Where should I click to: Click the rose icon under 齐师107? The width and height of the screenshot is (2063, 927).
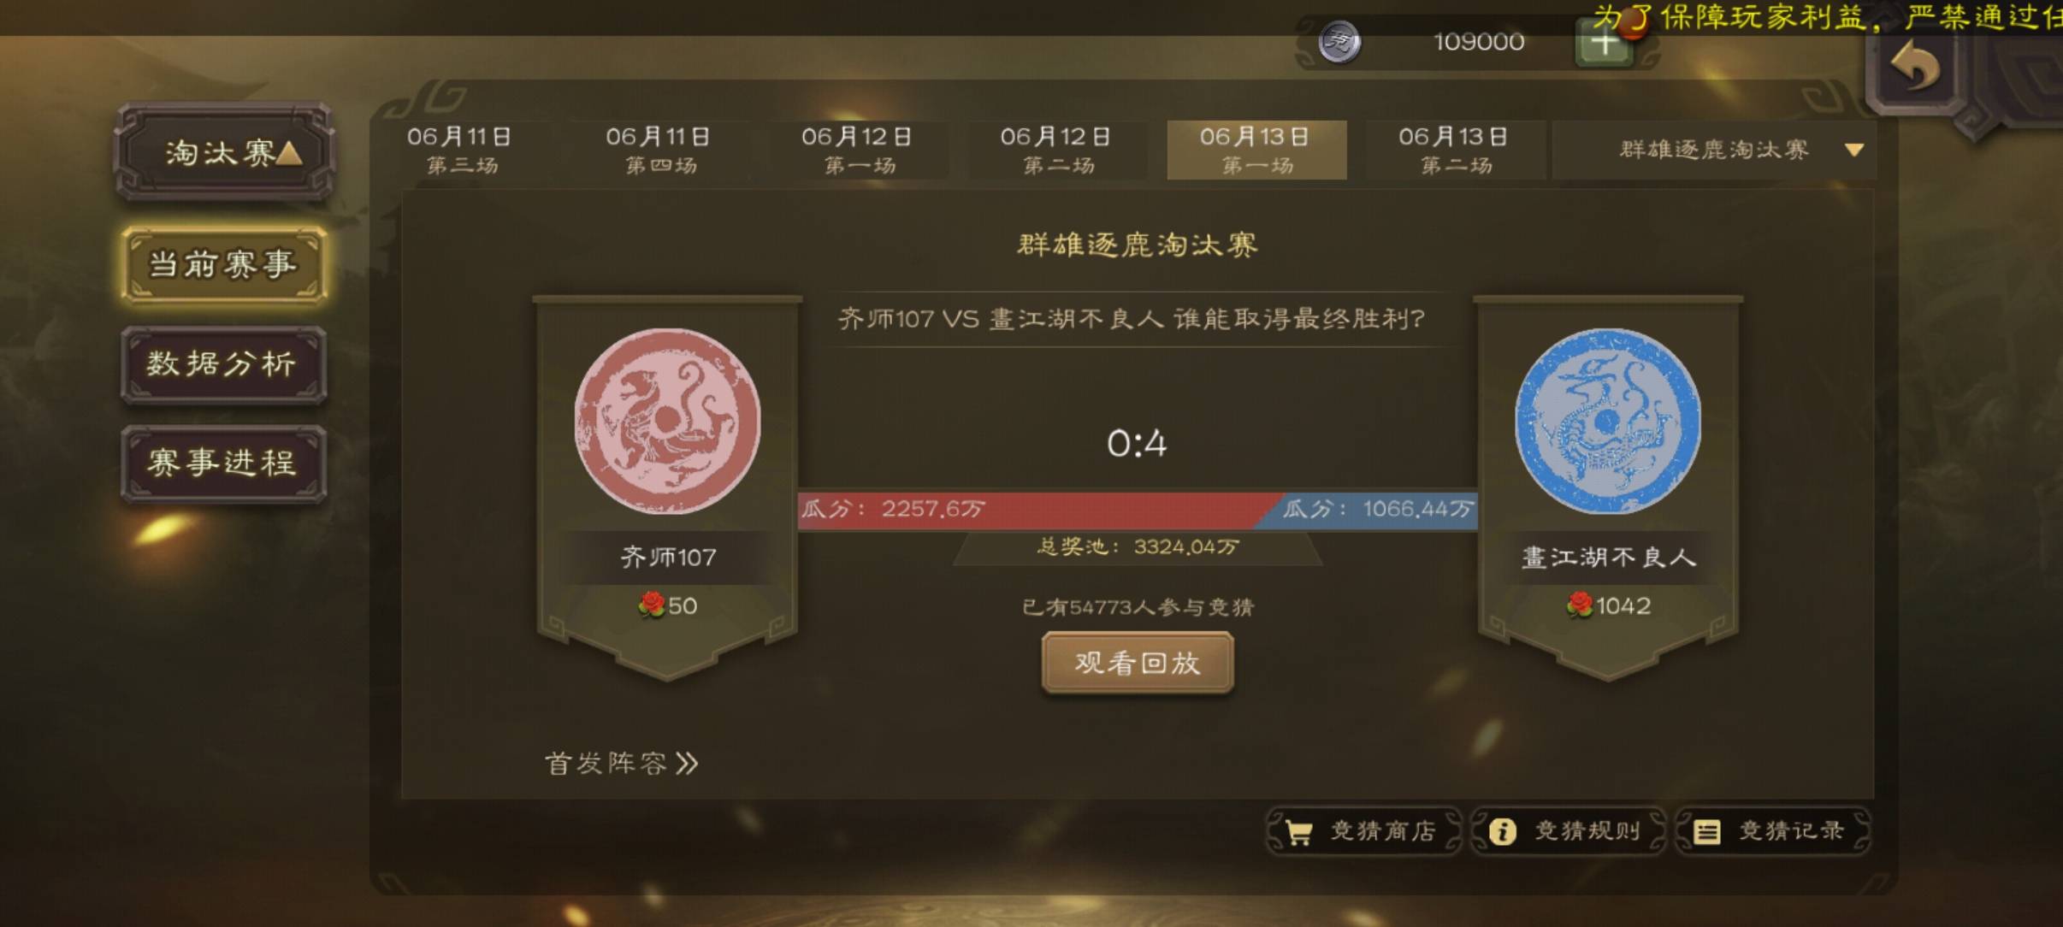[652, 605]
